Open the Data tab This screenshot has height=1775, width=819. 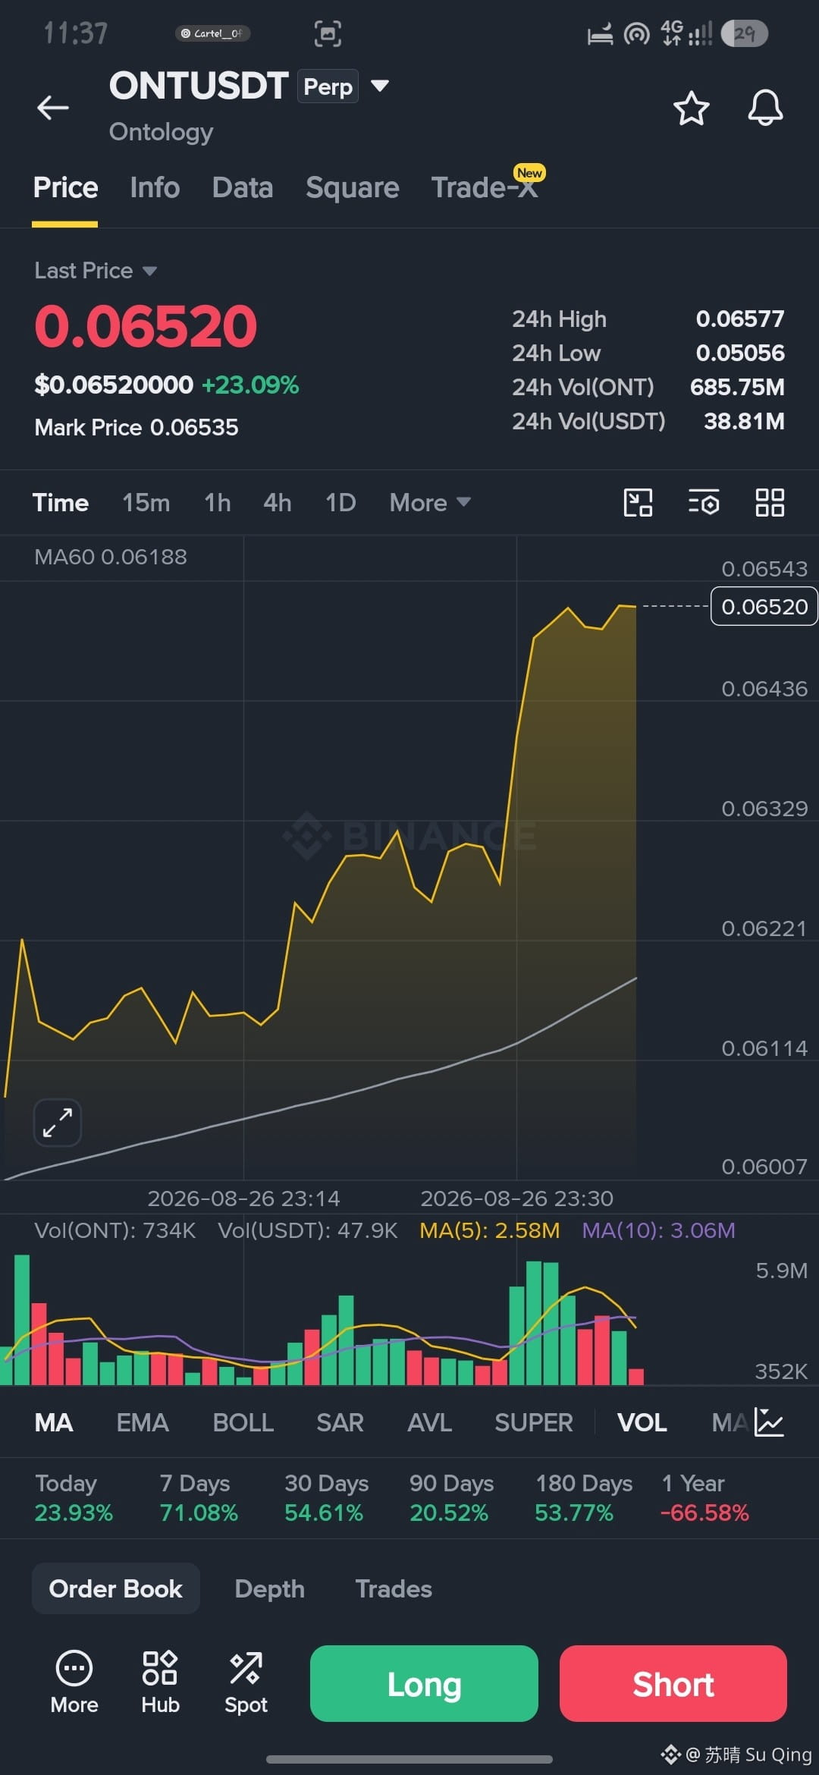coord(243,187)
